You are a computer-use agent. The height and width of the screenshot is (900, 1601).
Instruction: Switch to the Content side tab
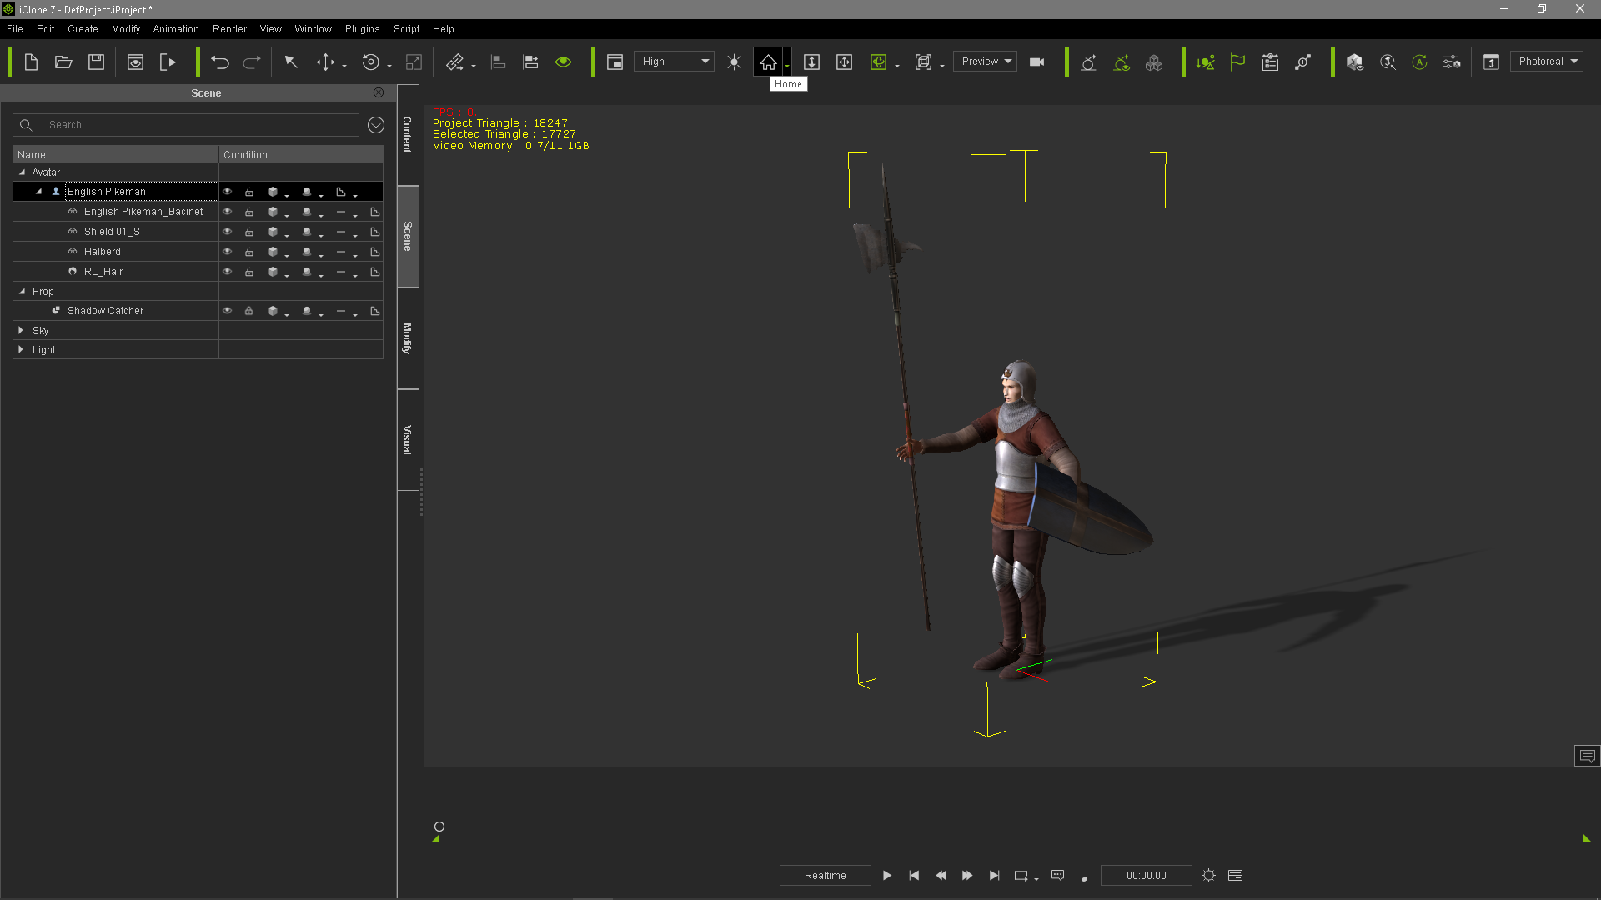408,135
